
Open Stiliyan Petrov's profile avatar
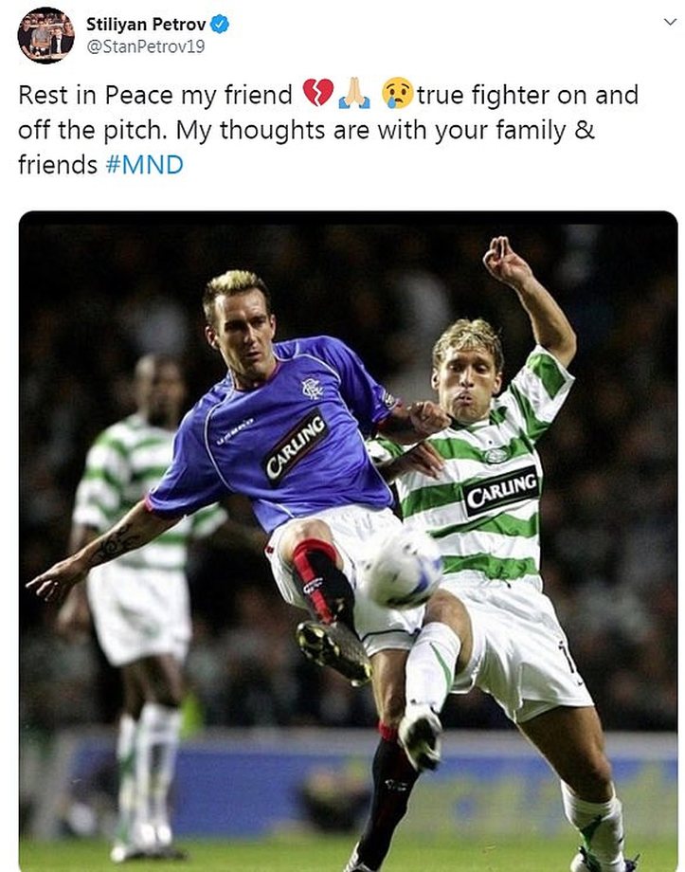[x=45, y=36]
